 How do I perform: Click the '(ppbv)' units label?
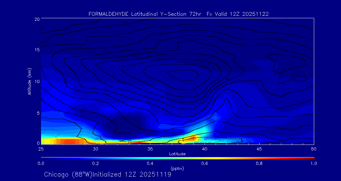pyautogui.click(x=177, y=168)
